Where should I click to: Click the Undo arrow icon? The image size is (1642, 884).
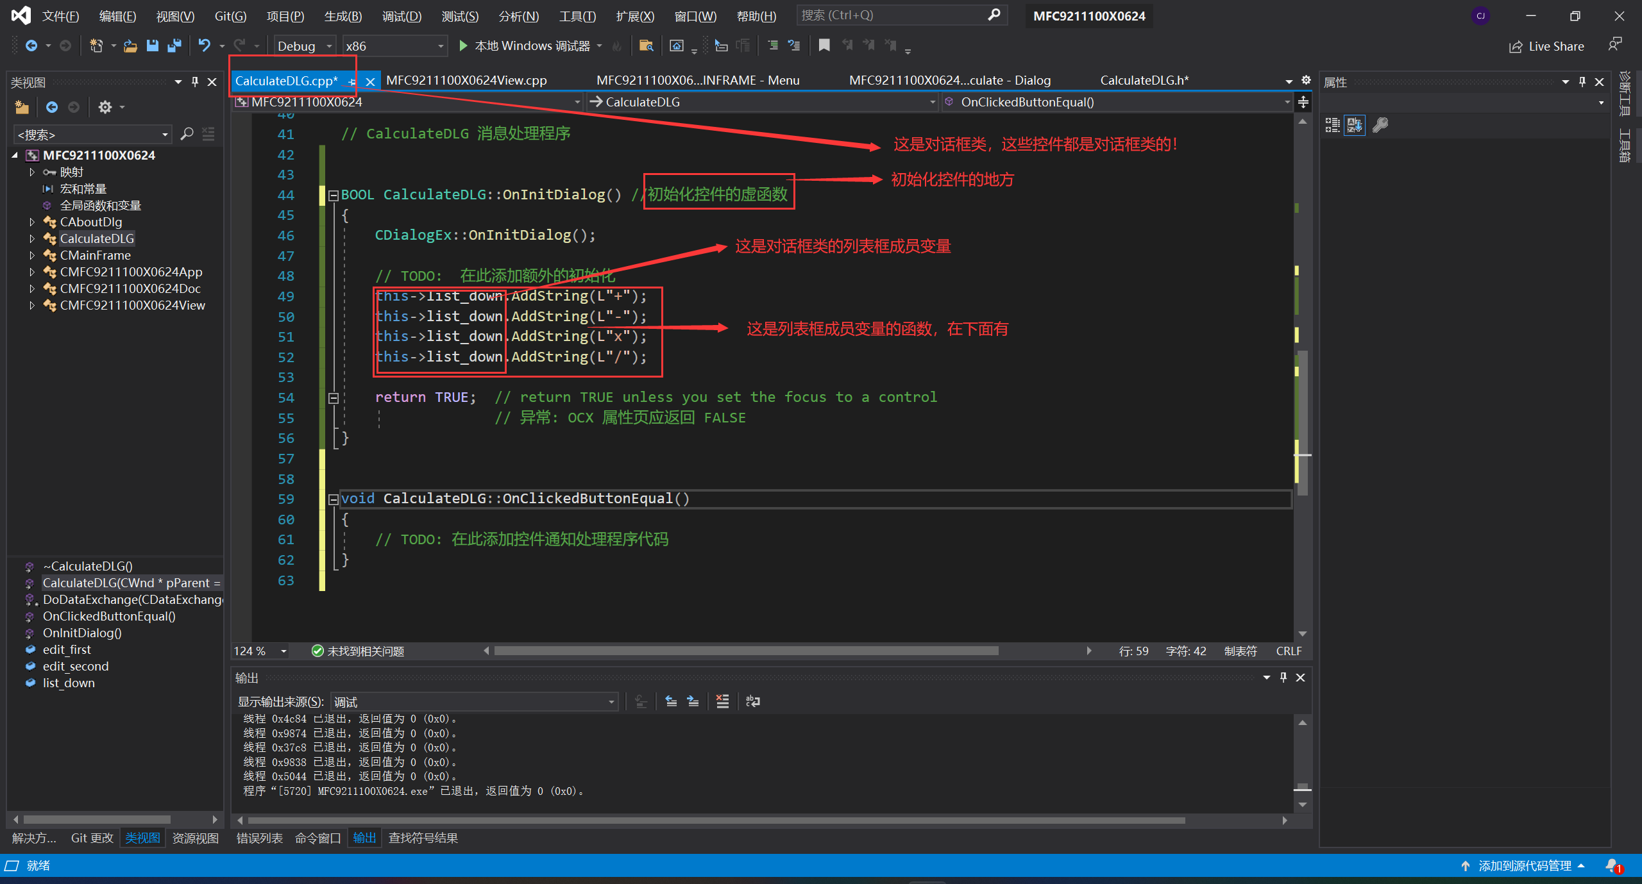click(204, 46)
